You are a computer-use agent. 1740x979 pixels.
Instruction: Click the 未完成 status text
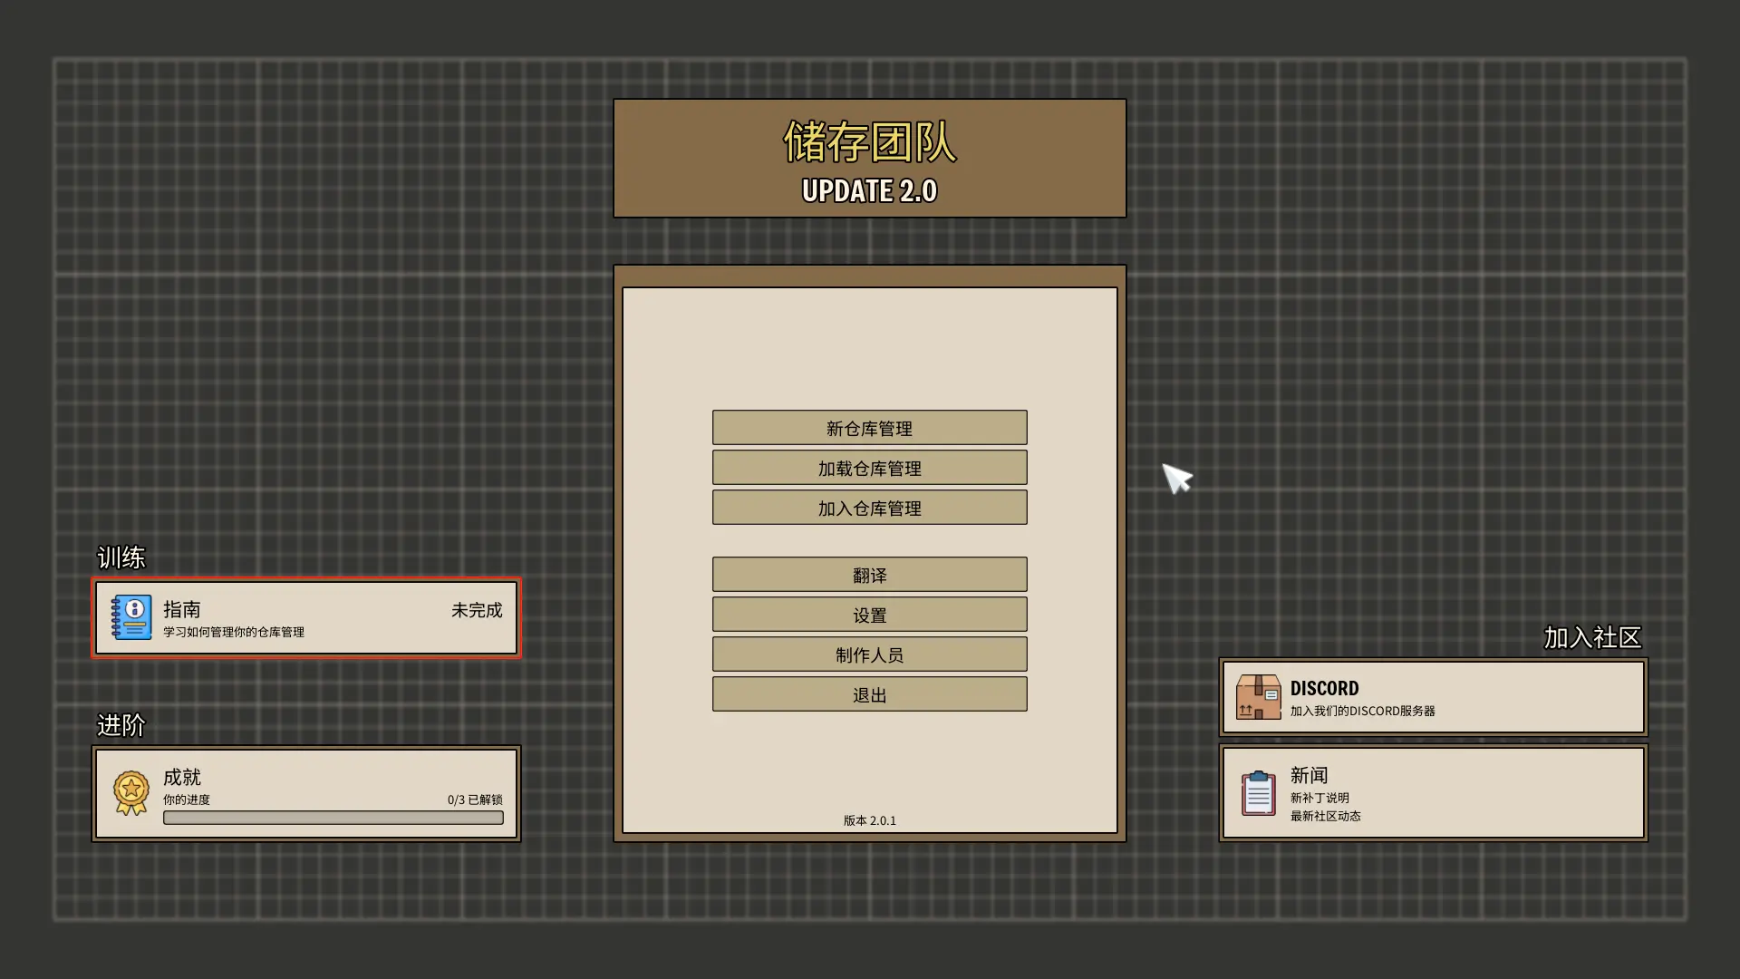[x=477, y=610]
